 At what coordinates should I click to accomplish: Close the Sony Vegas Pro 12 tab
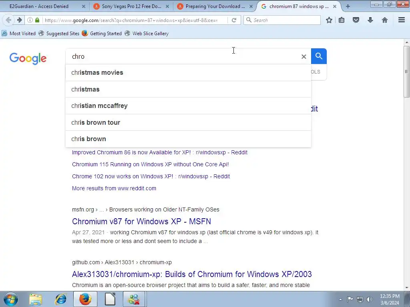(167, 6)
